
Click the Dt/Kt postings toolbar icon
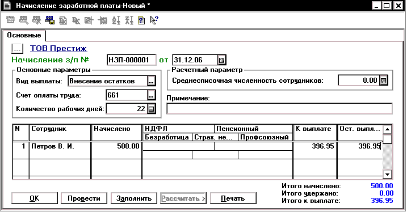[x=76, y=20]
